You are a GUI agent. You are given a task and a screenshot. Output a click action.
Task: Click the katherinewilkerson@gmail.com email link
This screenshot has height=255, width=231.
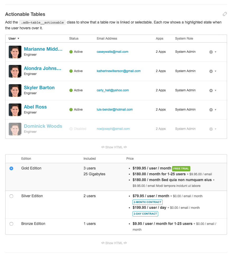point(119,71)
